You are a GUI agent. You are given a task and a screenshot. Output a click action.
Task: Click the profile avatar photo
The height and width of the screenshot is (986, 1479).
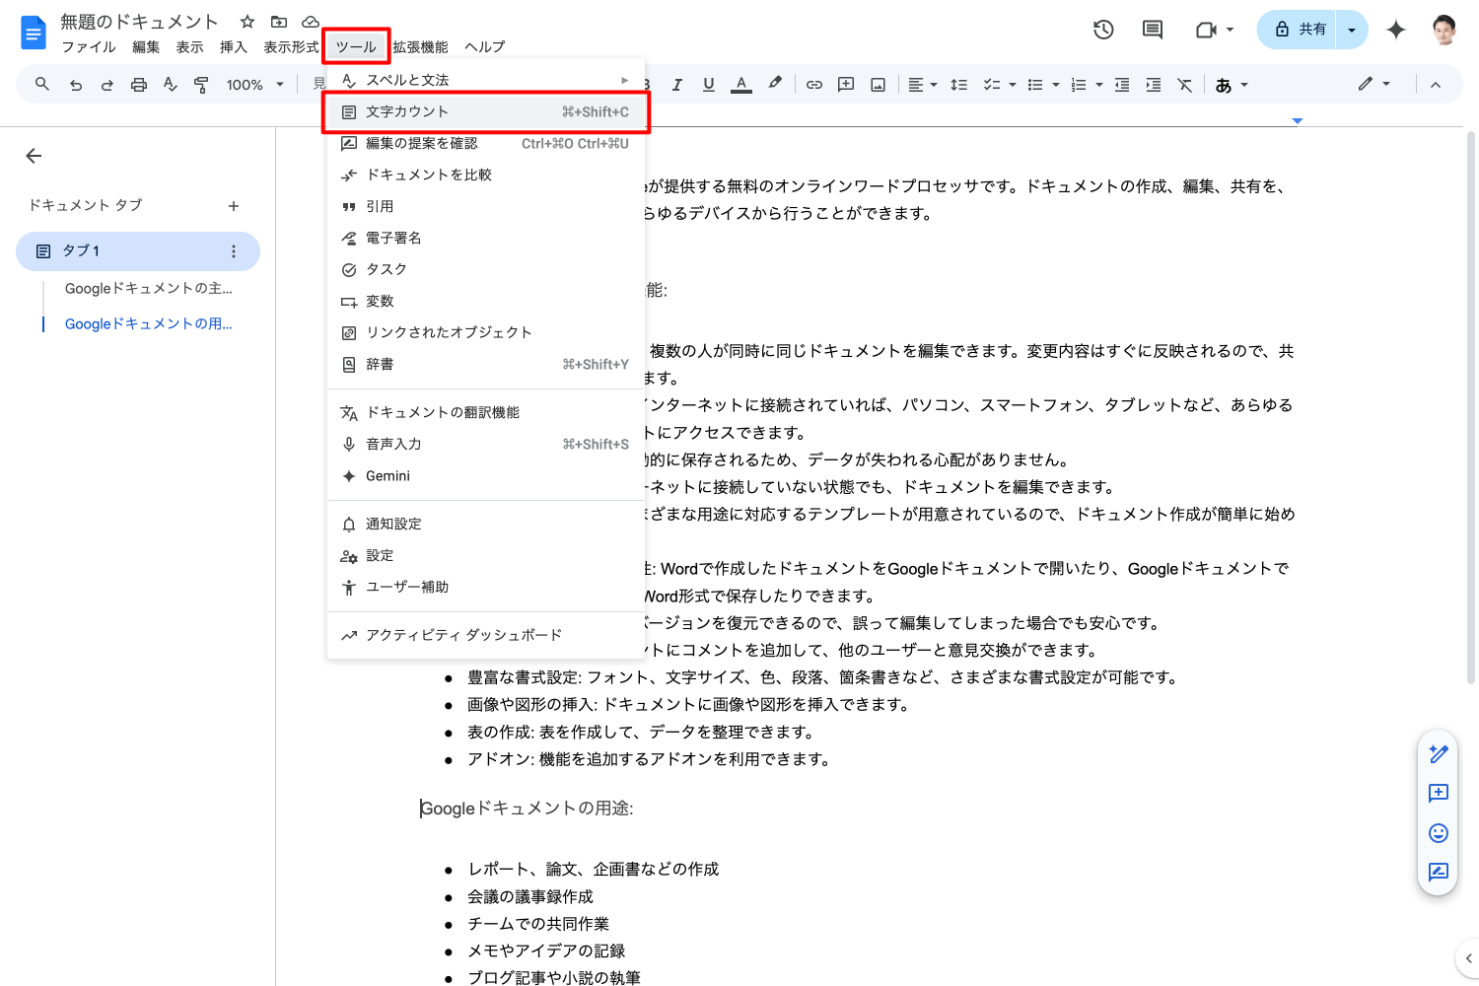[1444, 30]
